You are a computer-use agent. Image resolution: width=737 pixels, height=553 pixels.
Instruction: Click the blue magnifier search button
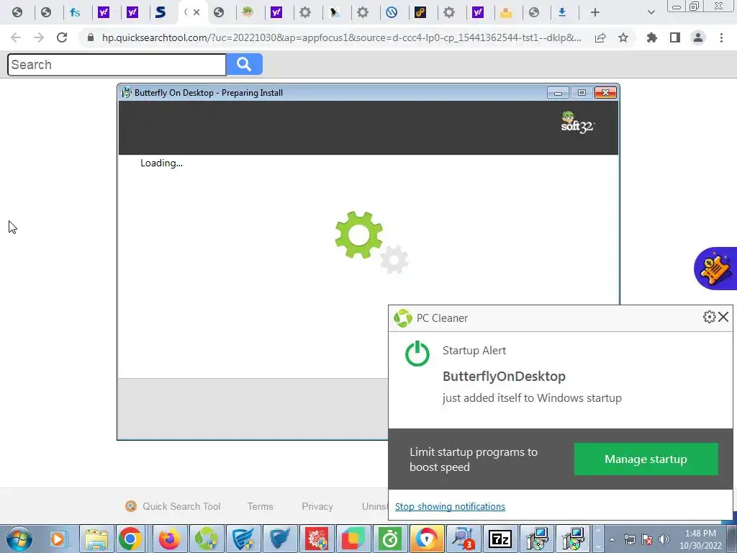coord(244,64)
